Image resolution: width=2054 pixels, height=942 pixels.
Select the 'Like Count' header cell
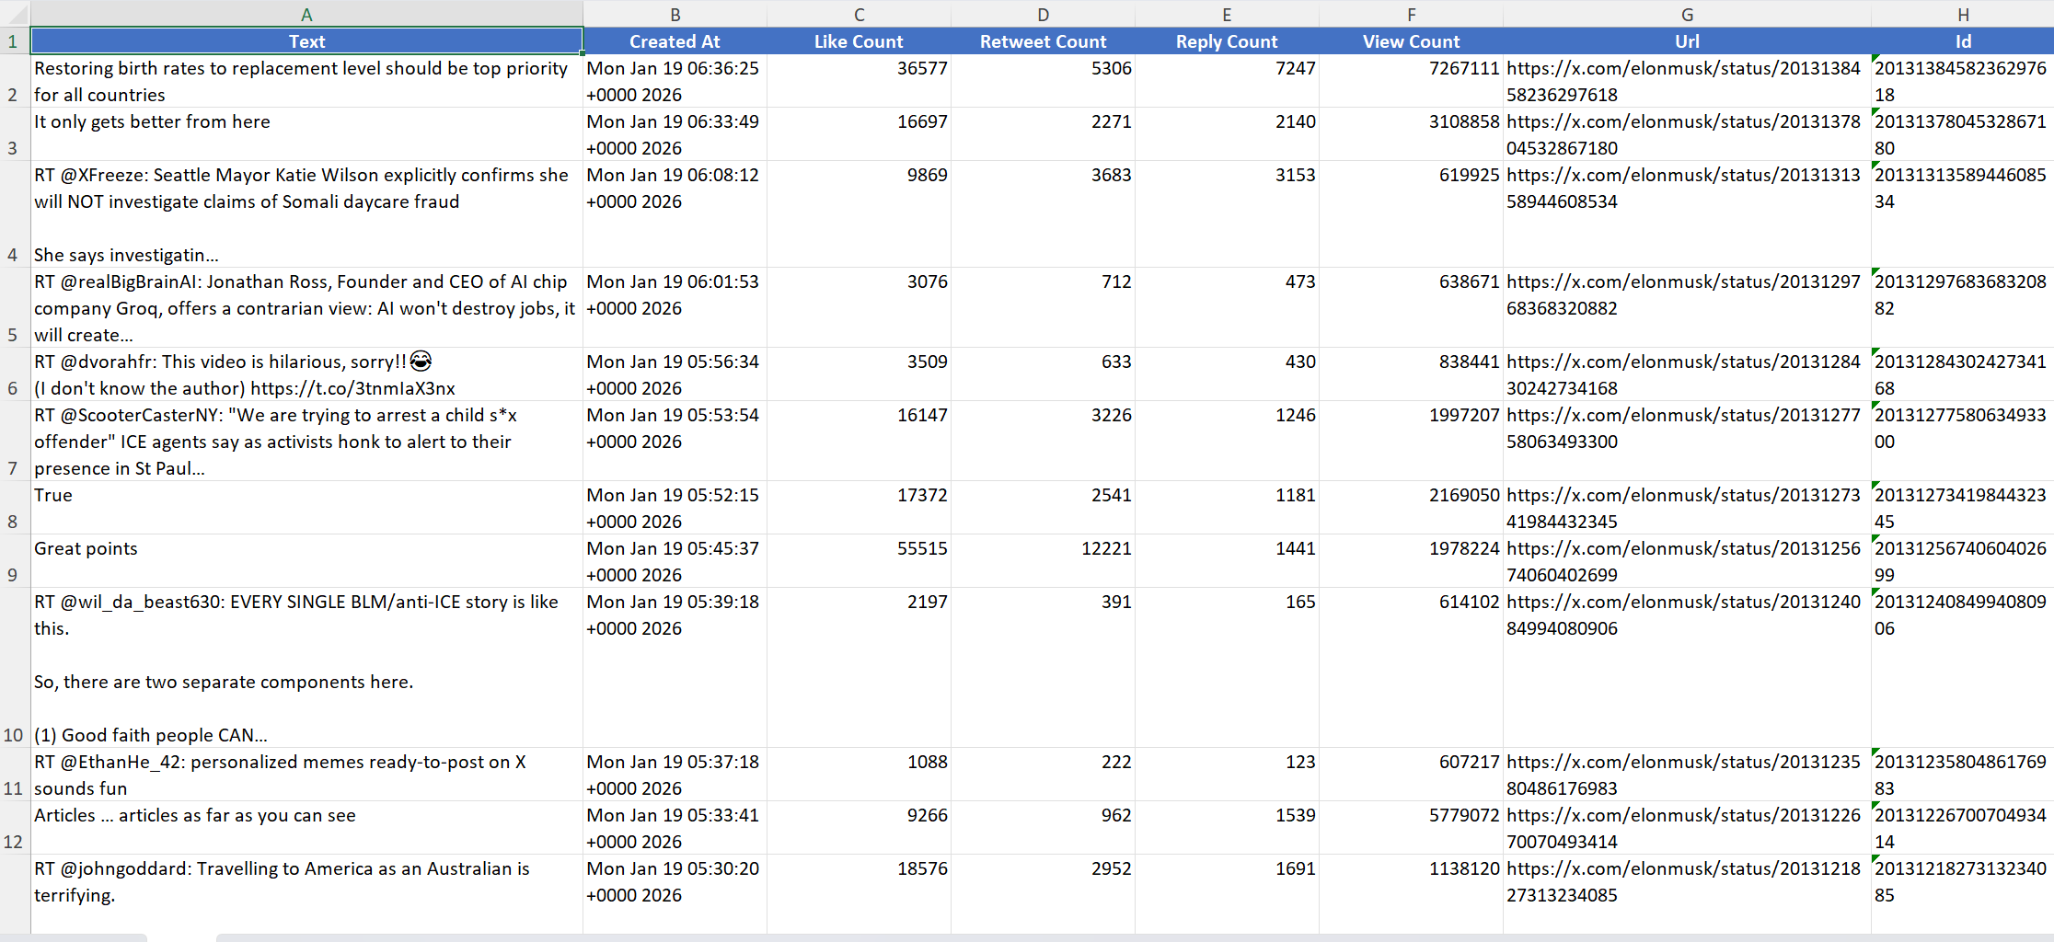(859, 41)
